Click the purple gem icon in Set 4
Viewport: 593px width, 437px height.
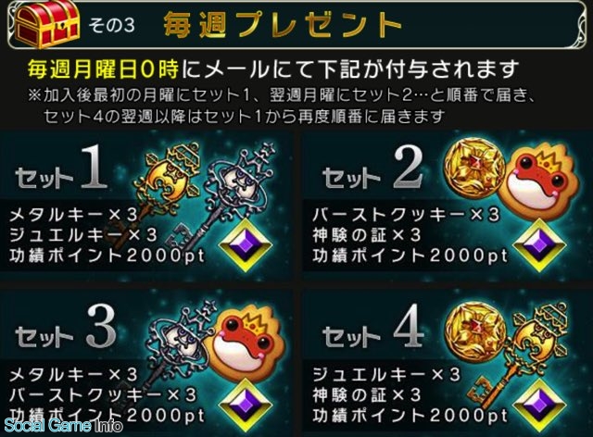[540, 406]
